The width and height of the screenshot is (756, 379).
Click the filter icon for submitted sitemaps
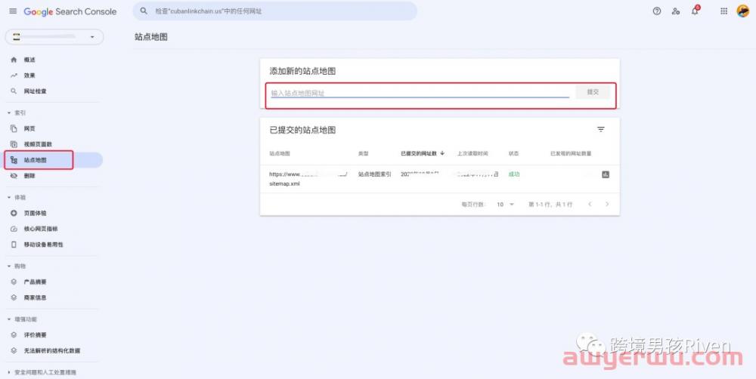coord(601,130)
